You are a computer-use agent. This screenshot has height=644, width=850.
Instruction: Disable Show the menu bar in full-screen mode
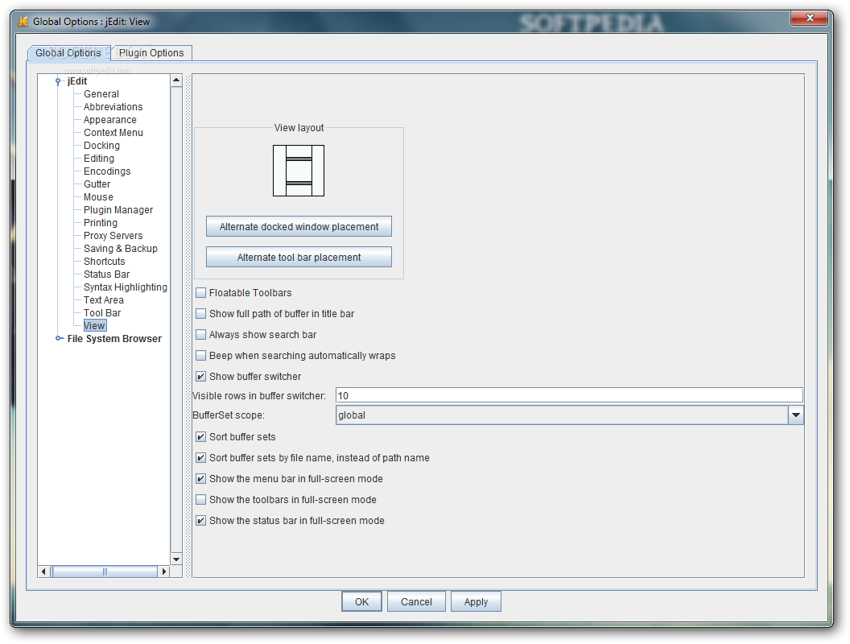click(200, 479)
